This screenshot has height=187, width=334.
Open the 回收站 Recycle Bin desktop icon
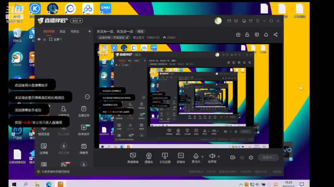tap(17, 35)
